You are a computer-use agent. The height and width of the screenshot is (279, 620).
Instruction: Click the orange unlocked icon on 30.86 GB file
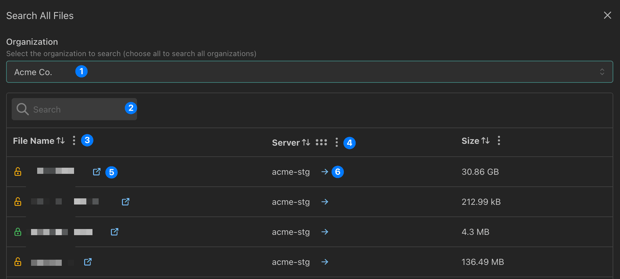coord(18,172)
